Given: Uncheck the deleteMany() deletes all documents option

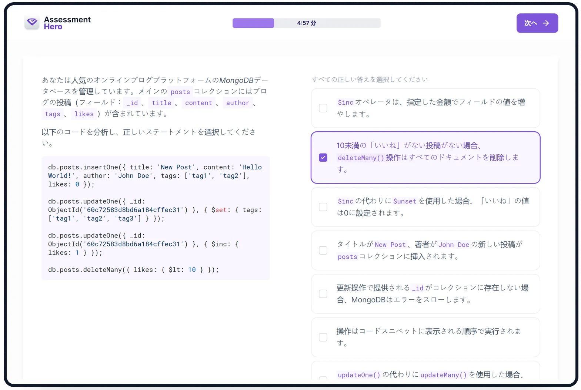Looking at the screenshot, I should (323, 158).
